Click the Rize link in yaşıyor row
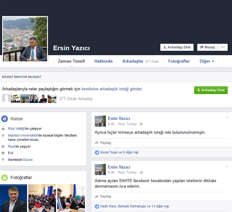The height and width of the screenshot is (212, 232). (11, 146)
